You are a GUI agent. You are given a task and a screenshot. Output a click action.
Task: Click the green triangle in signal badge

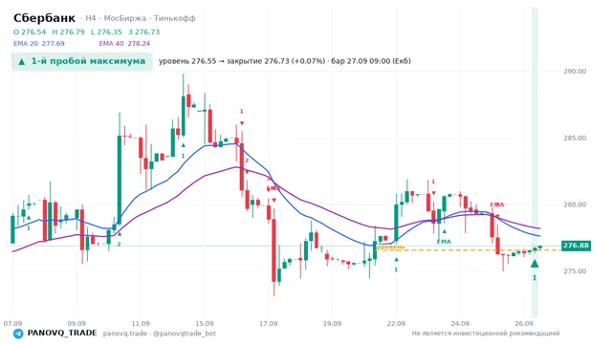[x=22, y=61]
